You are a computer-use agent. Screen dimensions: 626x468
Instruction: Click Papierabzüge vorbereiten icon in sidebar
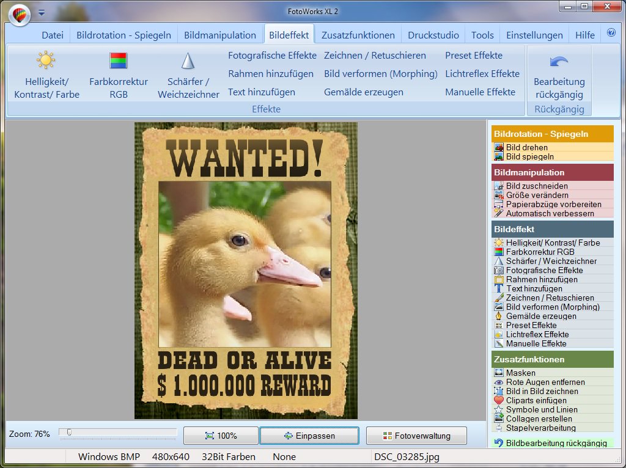[x=499, y=204]
